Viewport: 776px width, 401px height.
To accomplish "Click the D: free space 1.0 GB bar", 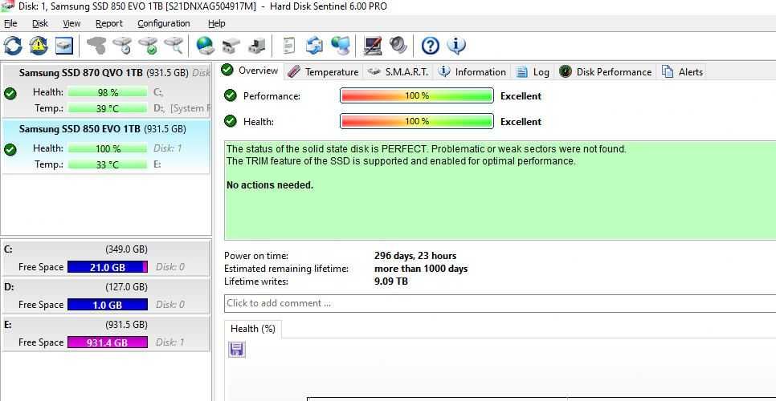I will click(x=108, y=305).
